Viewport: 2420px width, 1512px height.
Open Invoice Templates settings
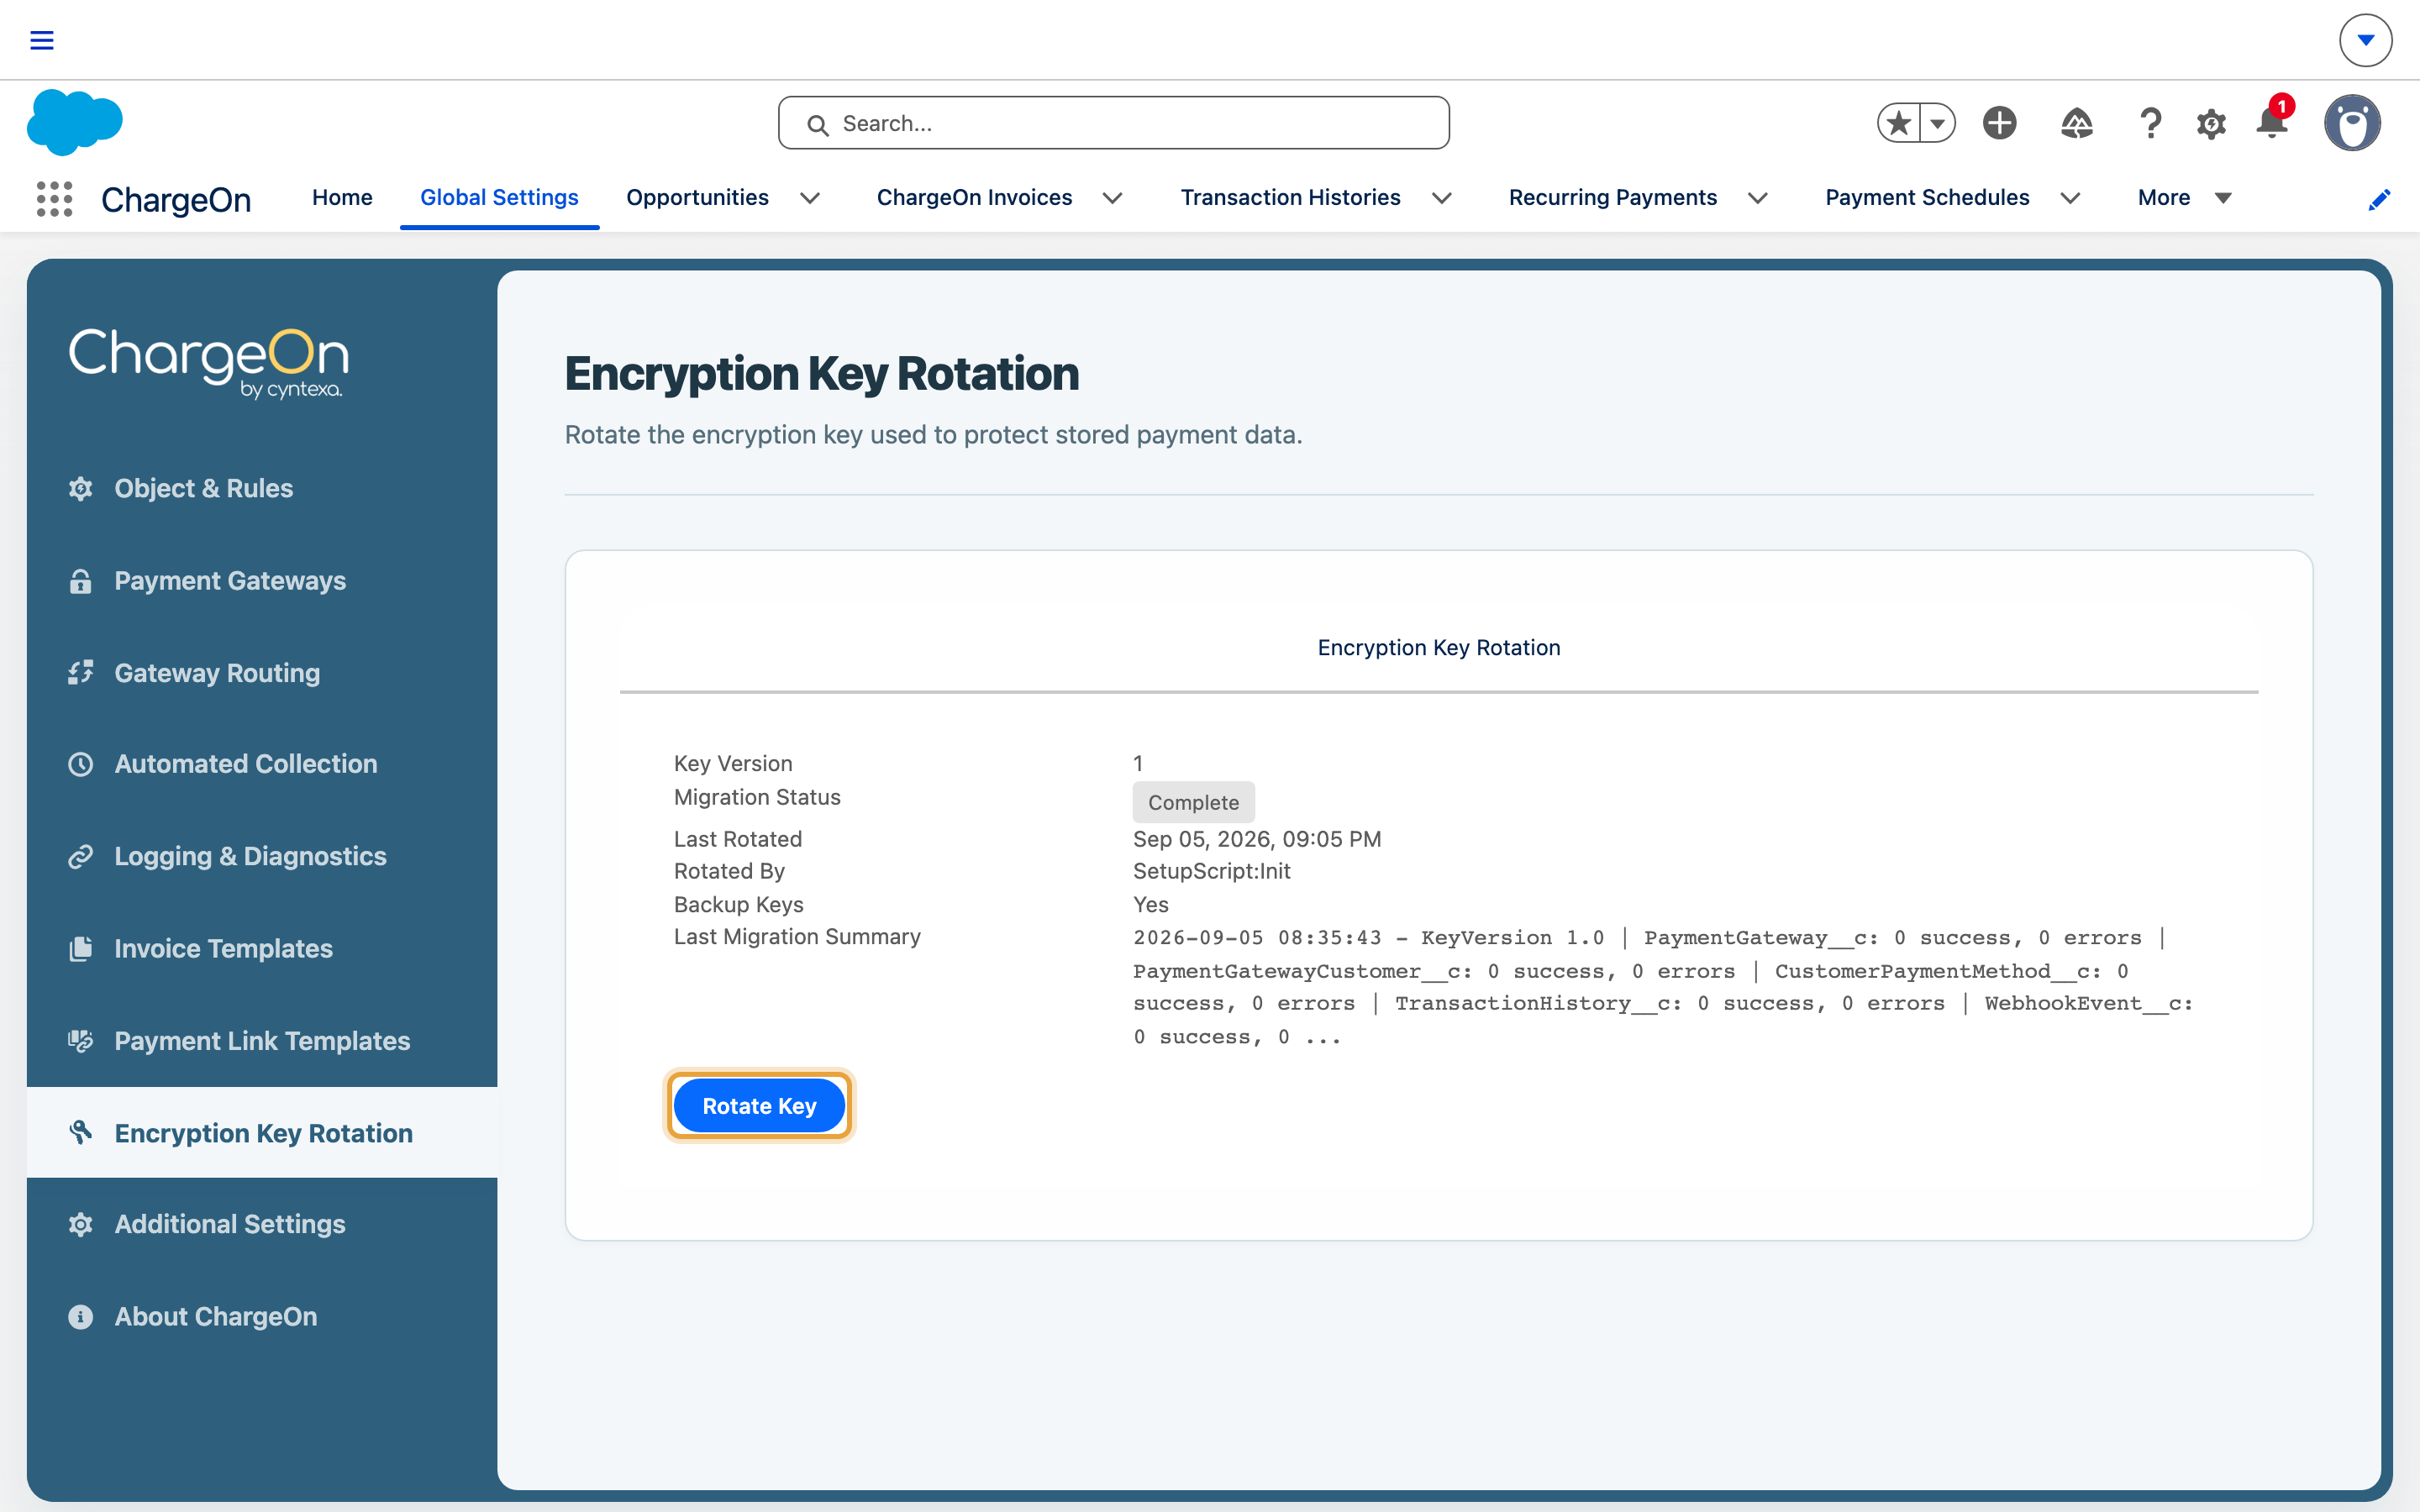coord(262,948)
